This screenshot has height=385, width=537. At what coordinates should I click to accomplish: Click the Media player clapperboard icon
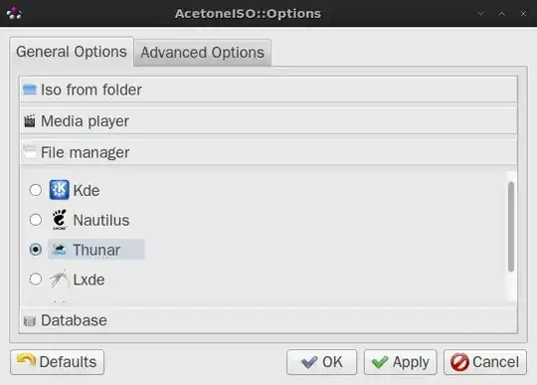click(x=30, y=121)
